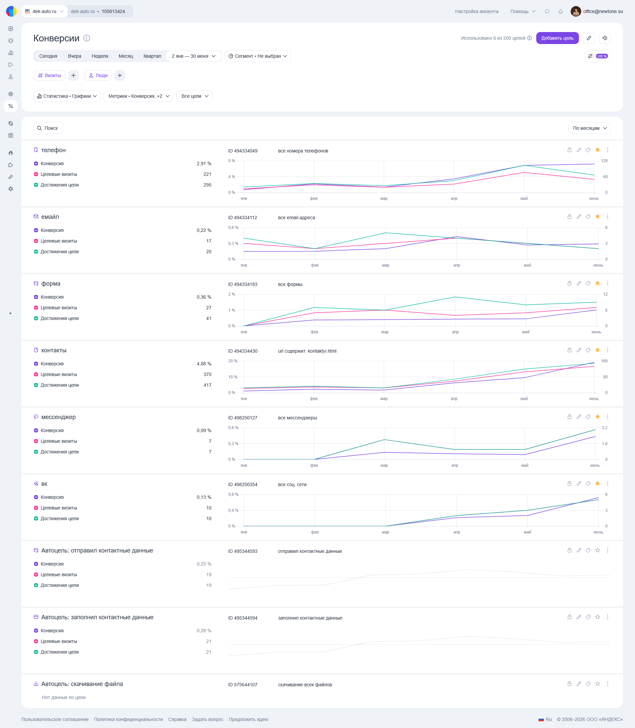Click the Поиск search field
The image size is (635, 728).
pyautogui.click(x=48, y=128)
